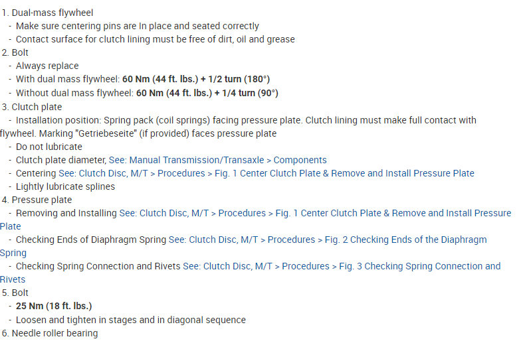
Task: Click the 60 Nm + 1/2 turn (180°) torque spec
Action: [x=196, y=79]
